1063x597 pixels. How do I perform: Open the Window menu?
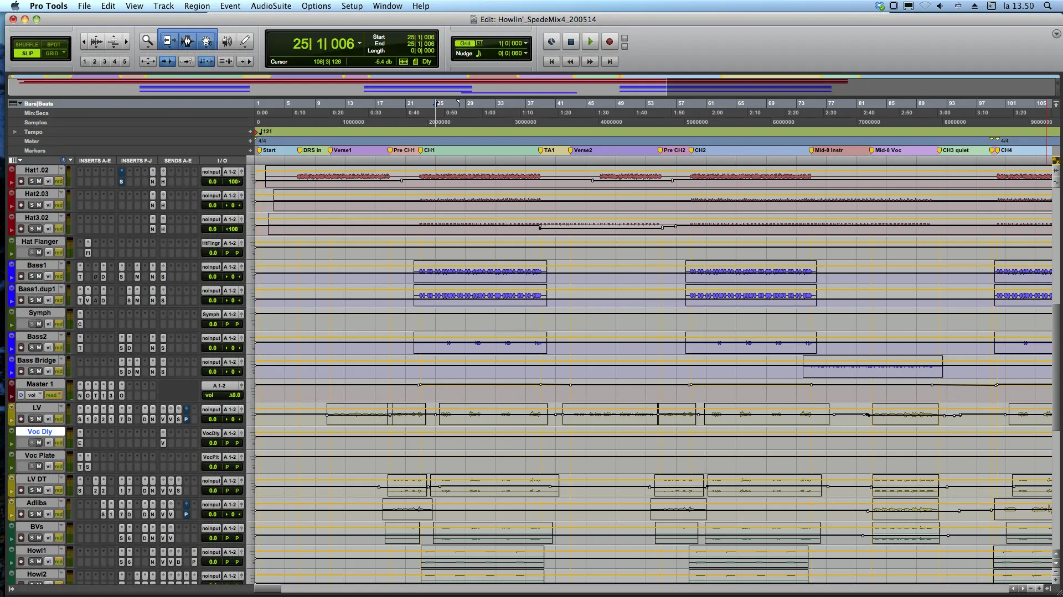pyautogui.click(x=387, y=6)
